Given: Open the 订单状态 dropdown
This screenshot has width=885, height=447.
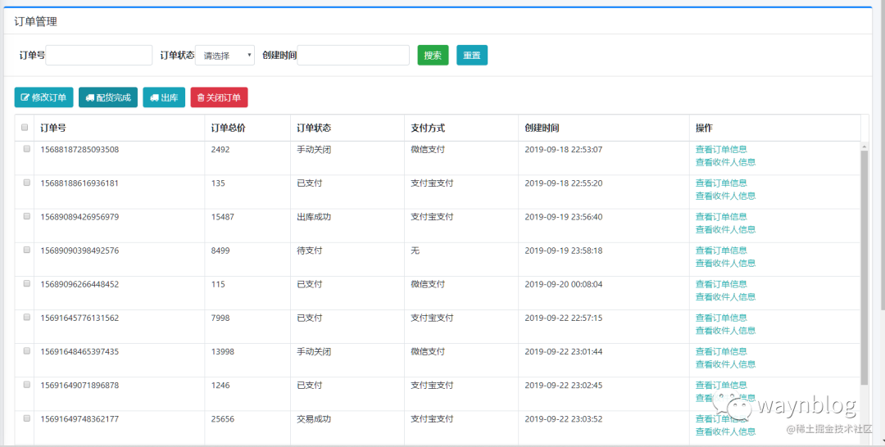Looking at the screenshot, I should [225, 55].
